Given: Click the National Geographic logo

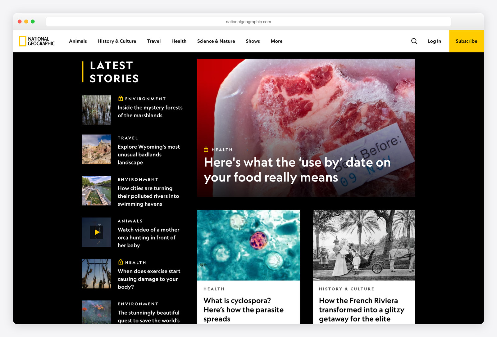Looking at the screenshot, I should click(37, 41).
